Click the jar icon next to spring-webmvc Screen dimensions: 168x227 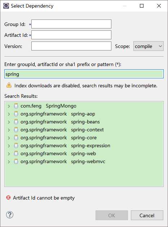click(x=16, y=161)
